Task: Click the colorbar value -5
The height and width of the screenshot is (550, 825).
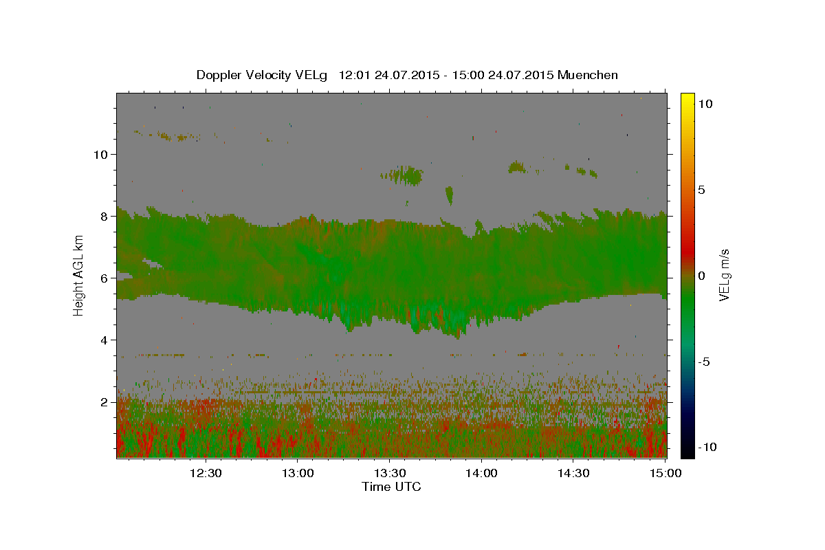Action: tap(705, 362)
